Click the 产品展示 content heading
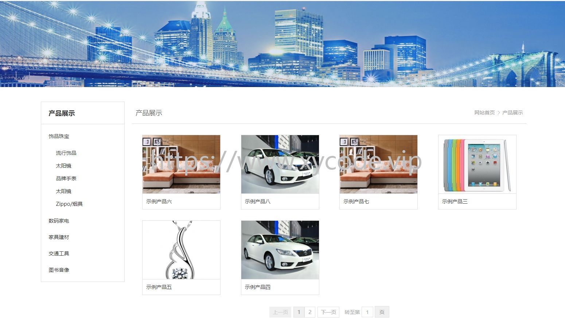This screenshot has height=326, width=565. tap(149, 113)
